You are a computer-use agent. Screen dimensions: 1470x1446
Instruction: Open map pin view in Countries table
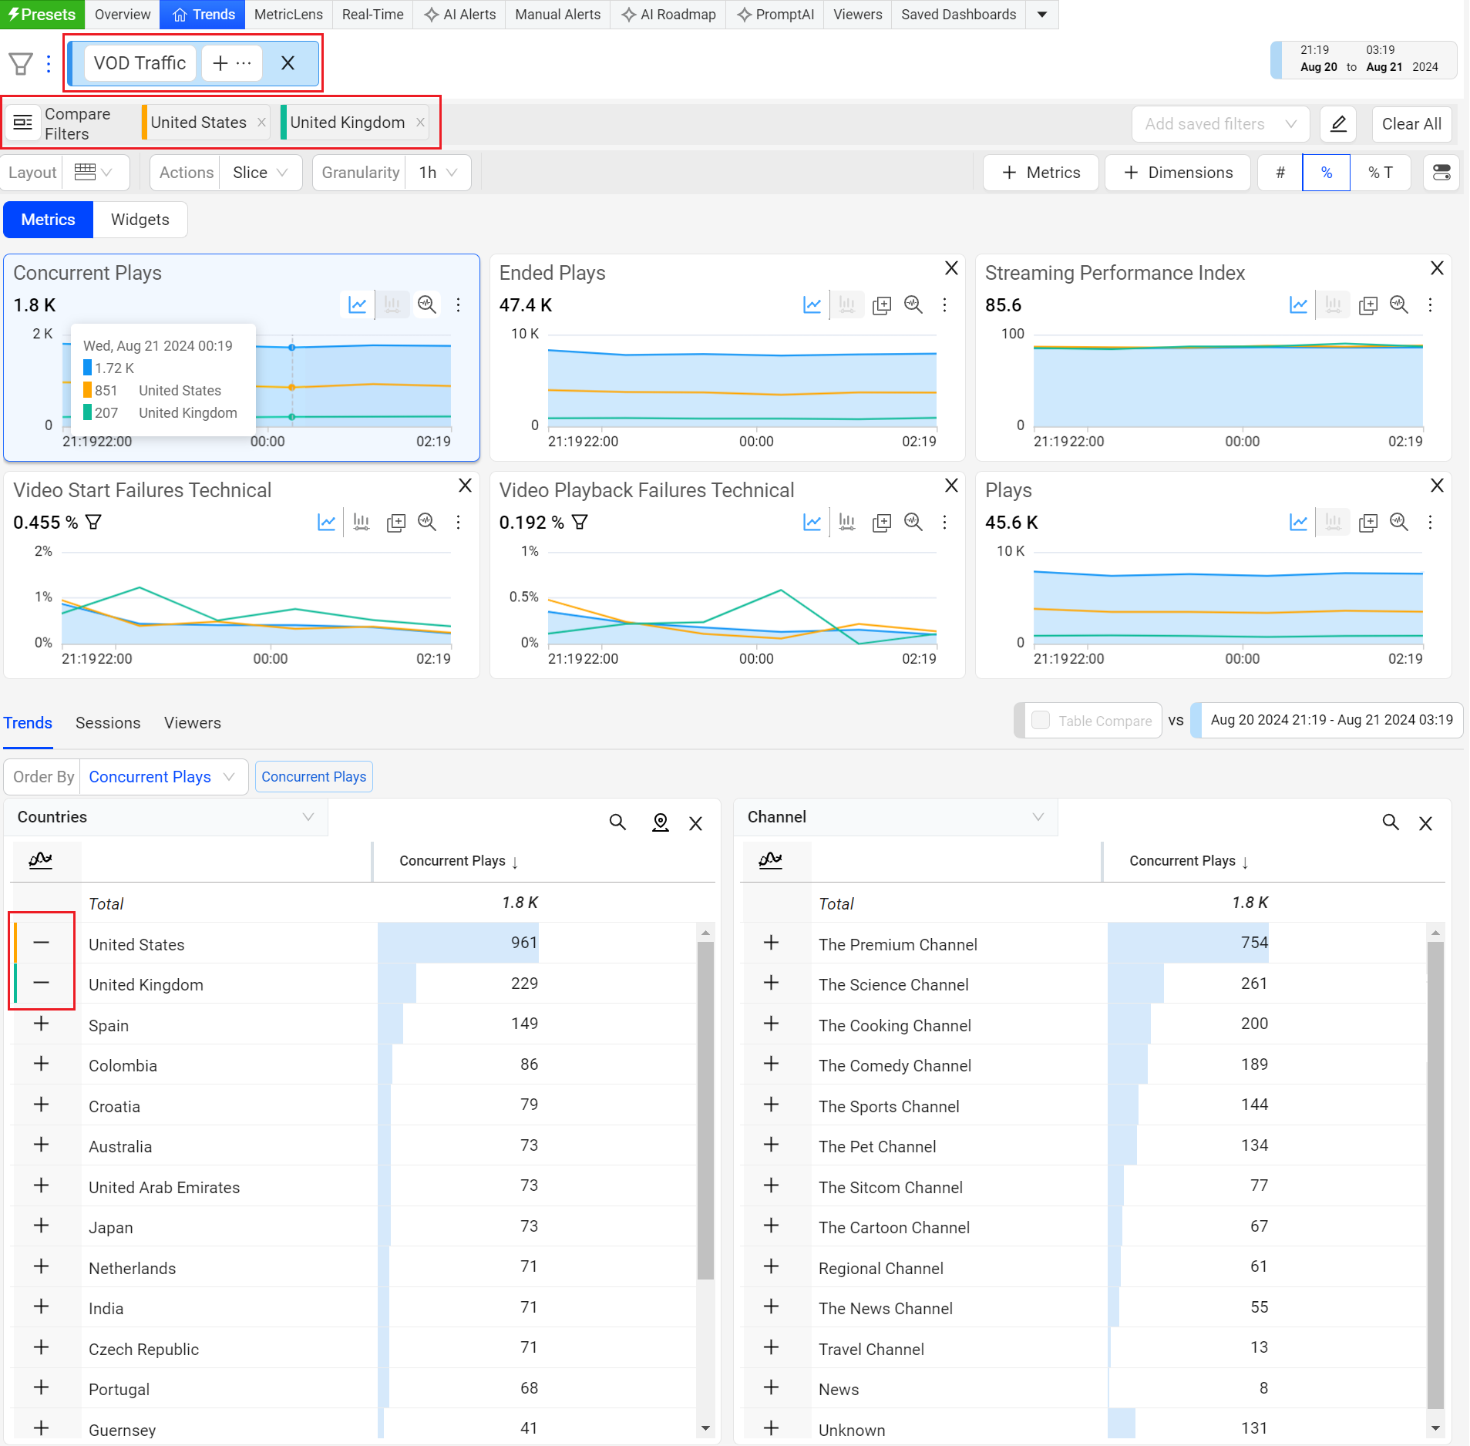[x=660, y=822]
